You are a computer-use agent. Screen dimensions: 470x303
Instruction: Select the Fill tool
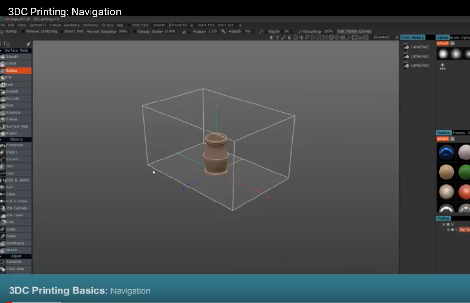tap(16, 77)
